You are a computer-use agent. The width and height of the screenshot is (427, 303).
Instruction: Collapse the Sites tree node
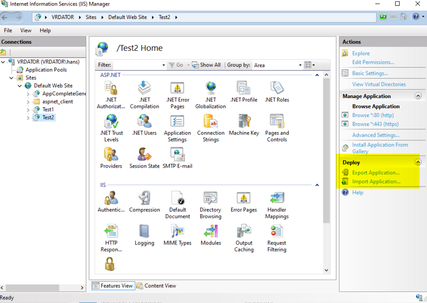pos(11,78)
